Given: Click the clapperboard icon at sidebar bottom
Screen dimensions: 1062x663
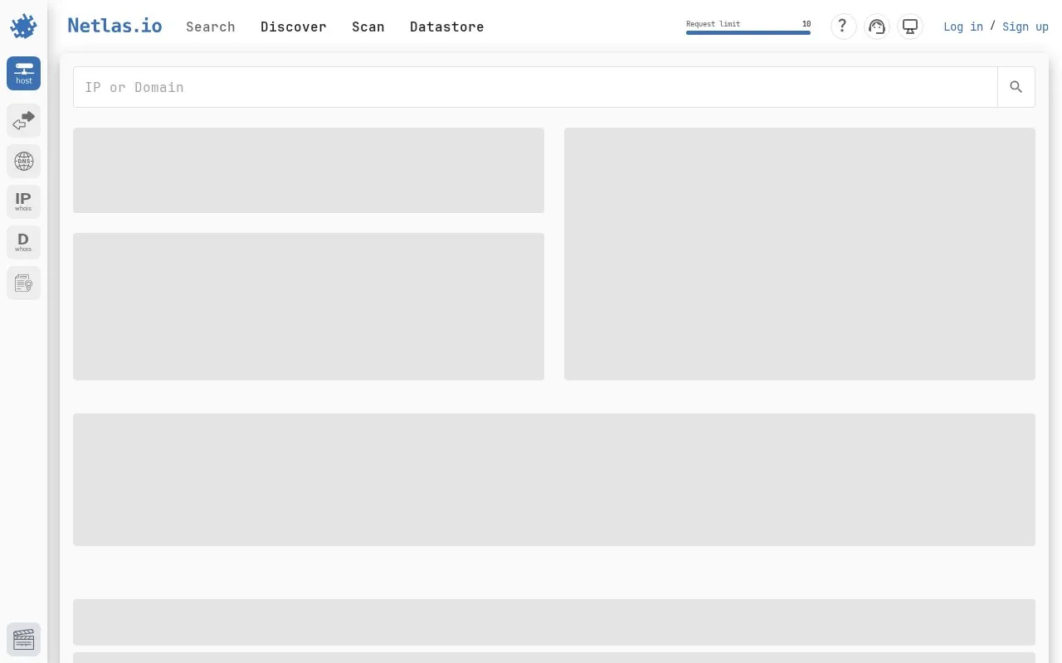Looking at the screenshot, I should [23, 639].
